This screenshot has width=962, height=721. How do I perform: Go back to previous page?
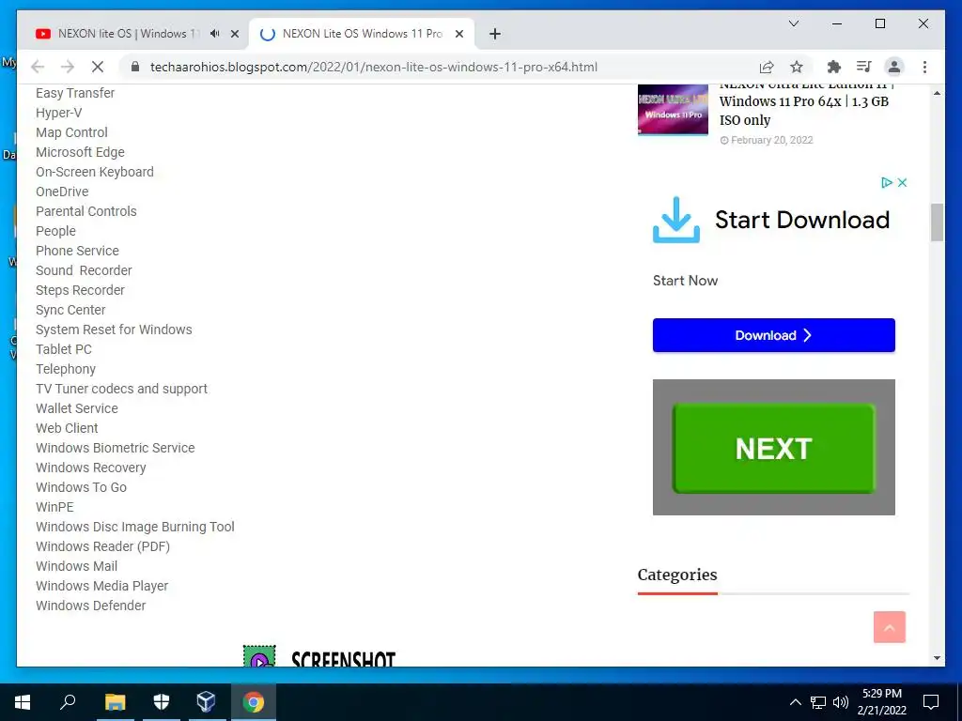click(x=38, y=67)
